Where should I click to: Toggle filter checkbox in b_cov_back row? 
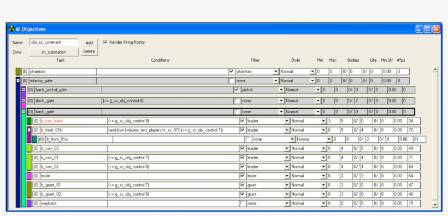(242, 121)
